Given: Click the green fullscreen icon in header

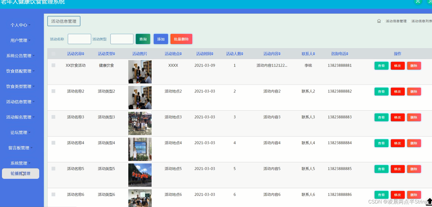Looking at the screenshot, I should 418,2.
